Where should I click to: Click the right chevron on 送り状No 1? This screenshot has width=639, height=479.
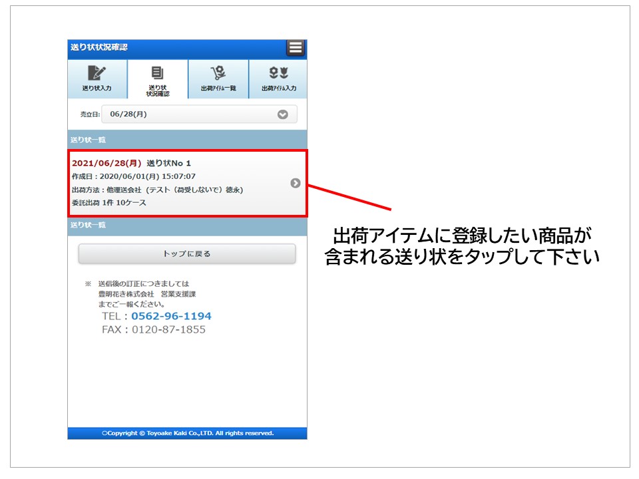(x=296, y=183)
